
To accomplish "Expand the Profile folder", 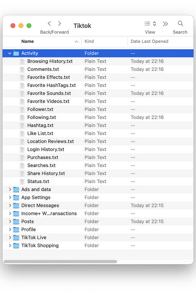I will point(10,230).
